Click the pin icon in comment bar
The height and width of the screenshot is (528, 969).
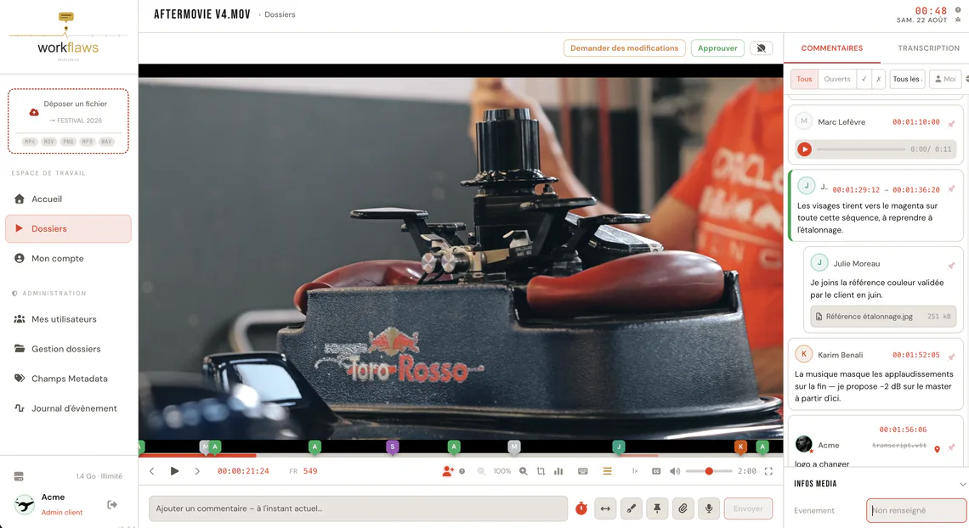point(657,508)
